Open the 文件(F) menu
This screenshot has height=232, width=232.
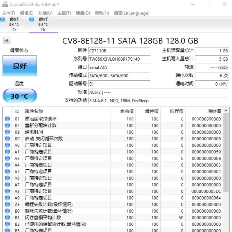(x=9, y=13)
